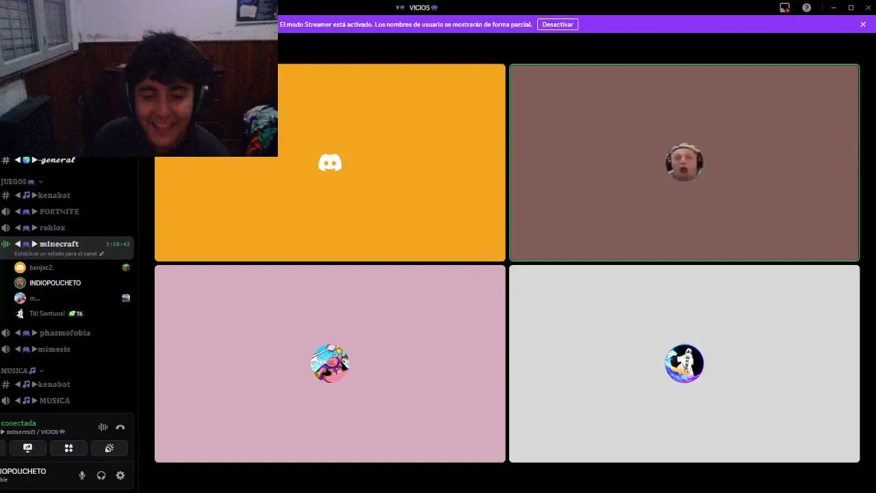Open kenabot text channel under MUSICA
The image size is (876, 493).
point(67,384)
